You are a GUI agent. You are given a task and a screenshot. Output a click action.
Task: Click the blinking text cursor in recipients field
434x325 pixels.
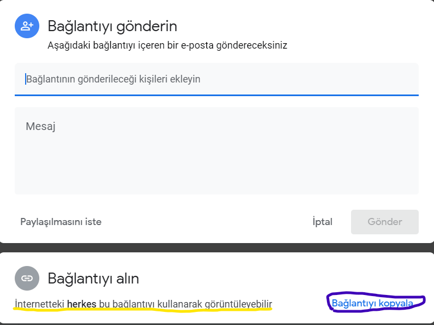tap(25, 79)
